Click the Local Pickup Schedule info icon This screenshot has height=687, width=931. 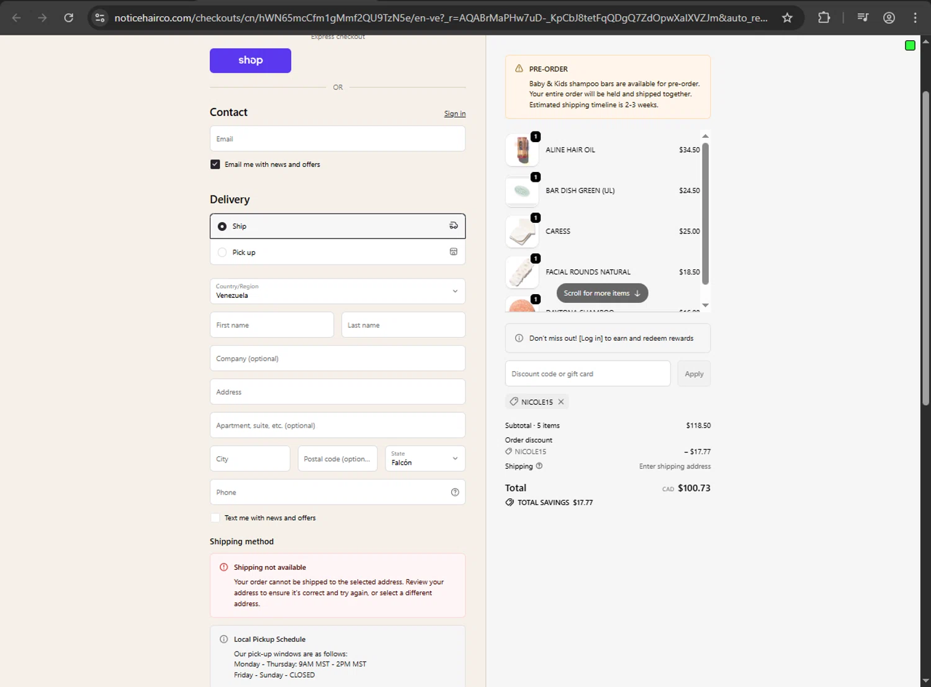(x=223, y=639)
